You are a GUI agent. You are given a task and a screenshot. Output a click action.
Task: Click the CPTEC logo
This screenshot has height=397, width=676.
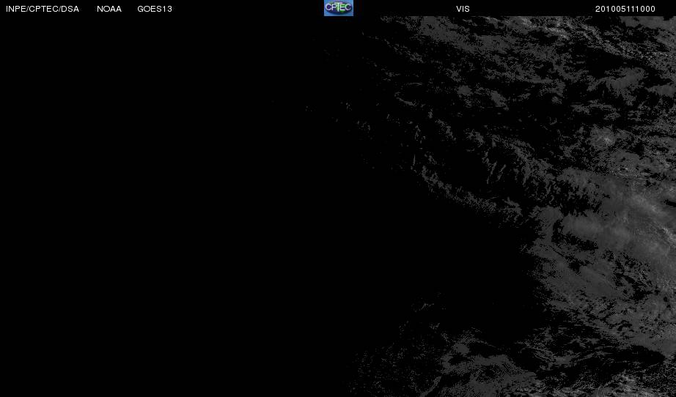click(339, 8)
